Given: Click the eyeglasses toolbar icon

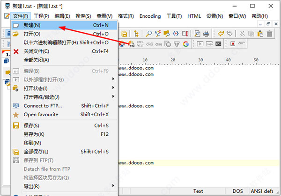Looking at the screenshot, I should pos(242,43).
